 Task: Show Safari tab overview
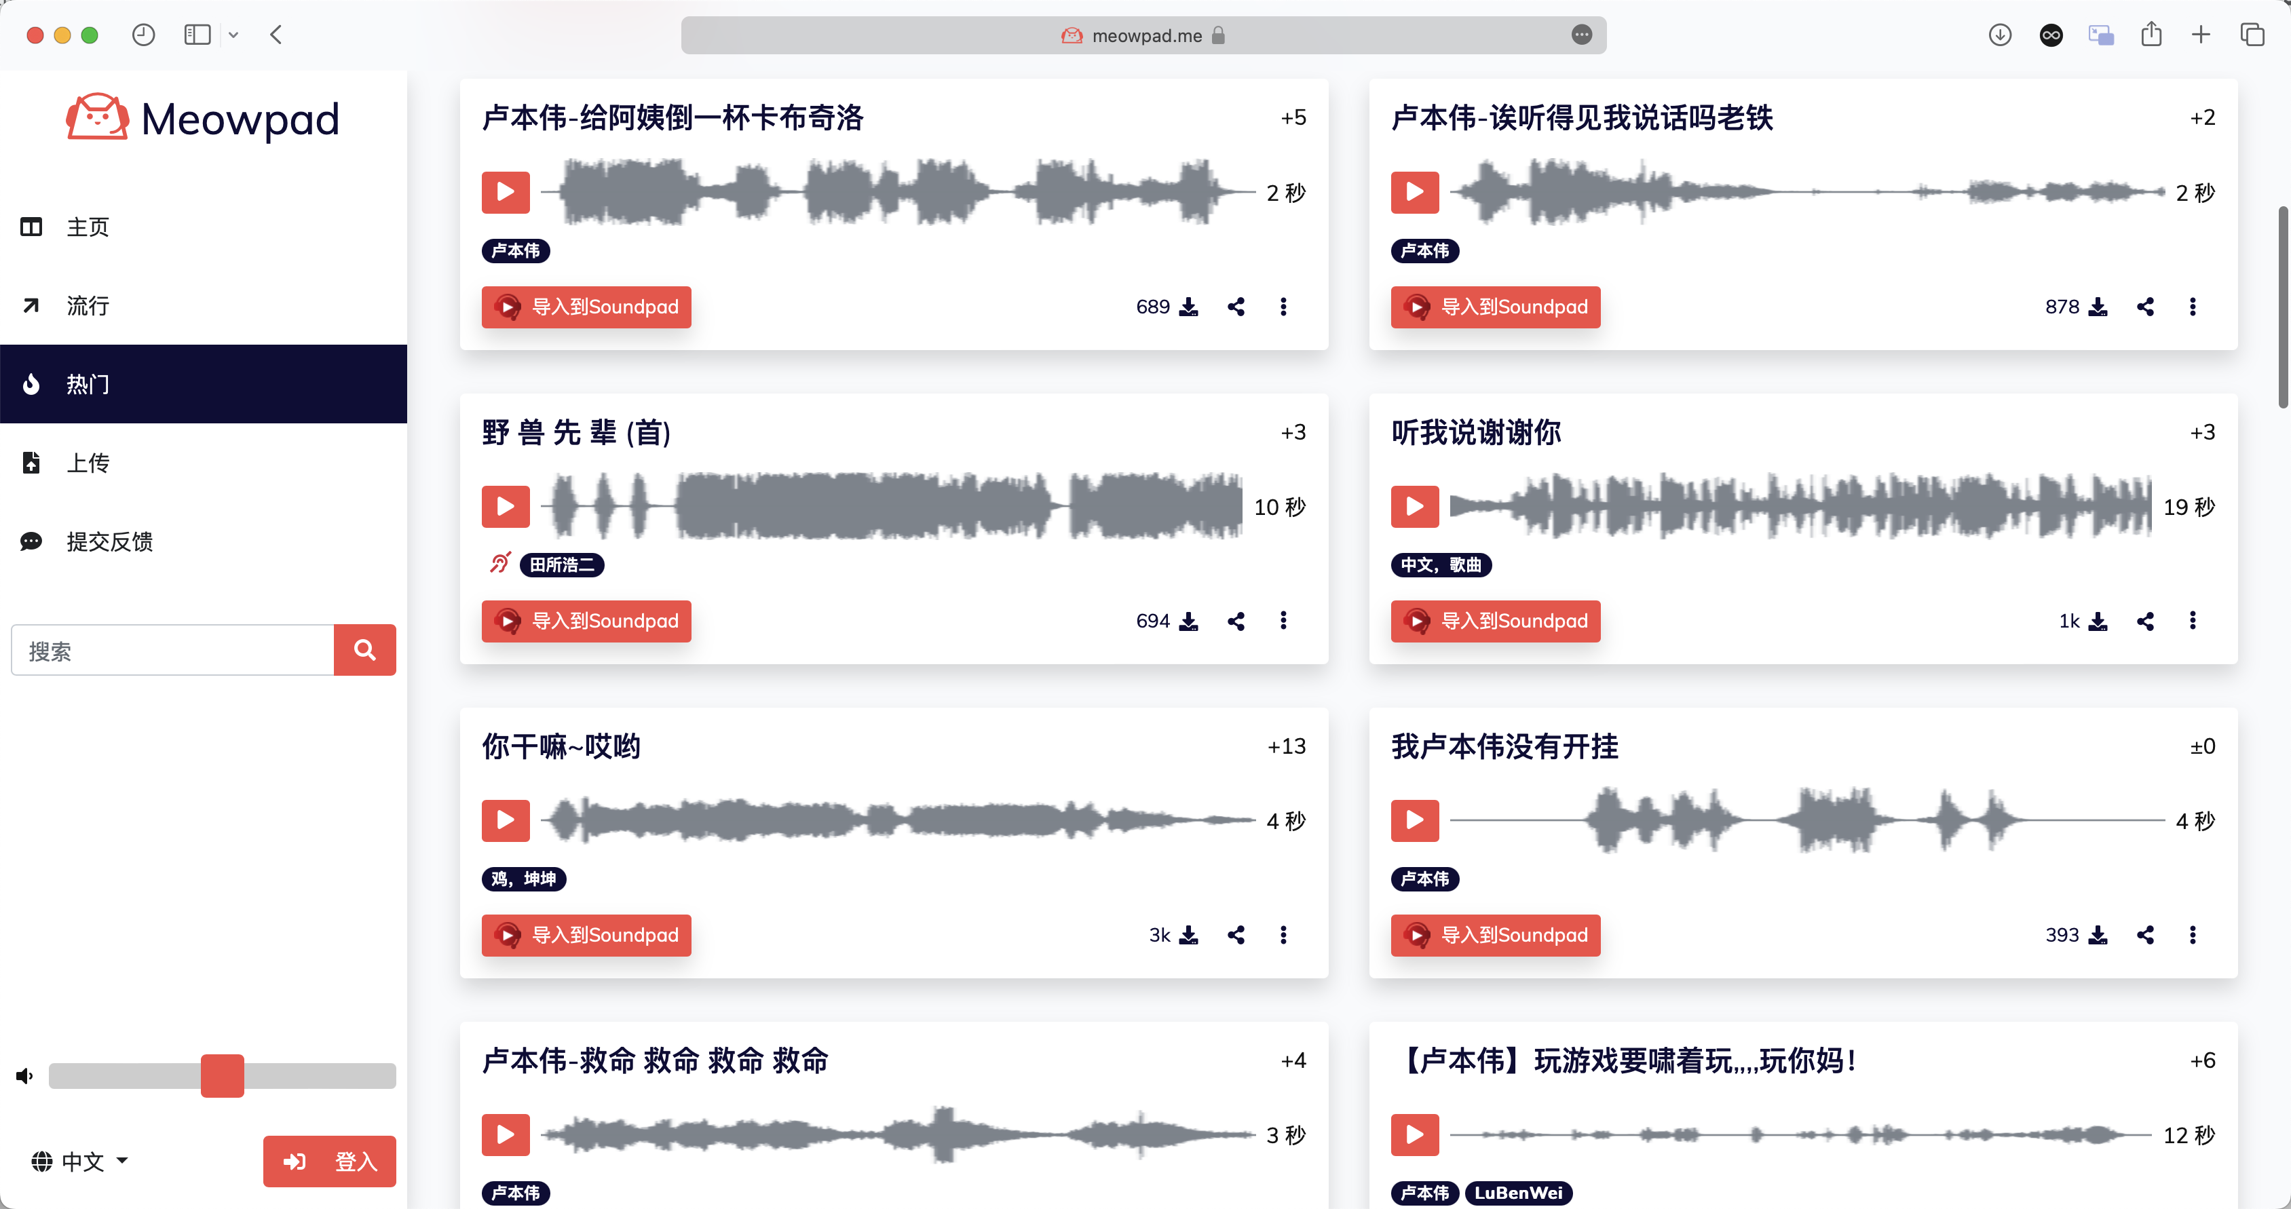[x=2252, y=35]
